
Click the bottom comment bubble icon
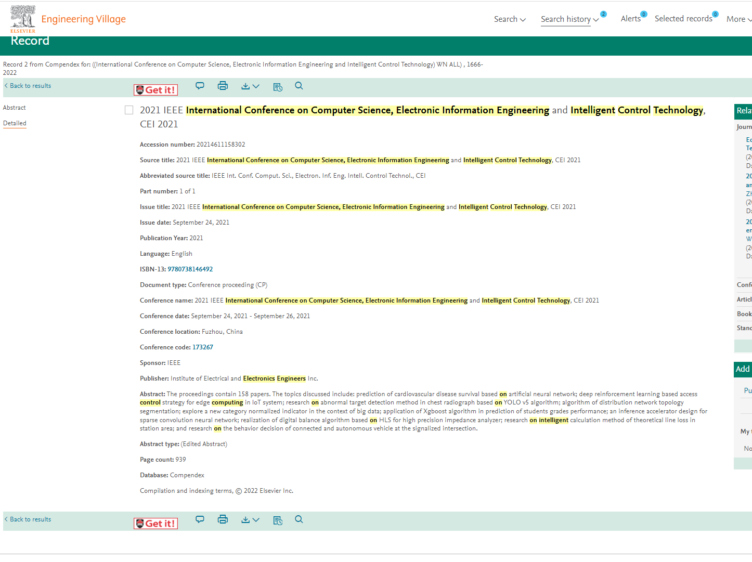point(200,519)
